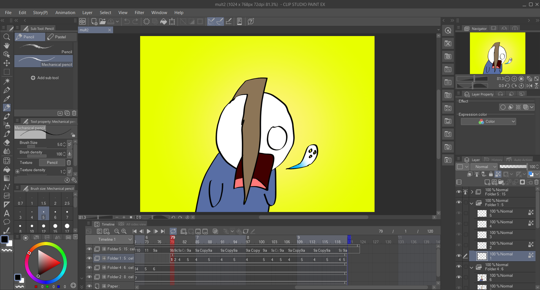Screen dimensions: 540x290
Task: Click the Undo icon in toolbar
Action: [127, 21]
